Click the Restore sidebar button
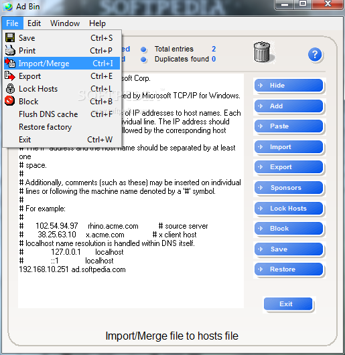Viewport: 345px width, 355px height. pos(289,269)
